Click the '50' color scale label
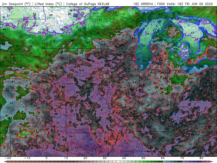This screenshot has width=217, height=163. 143,158
